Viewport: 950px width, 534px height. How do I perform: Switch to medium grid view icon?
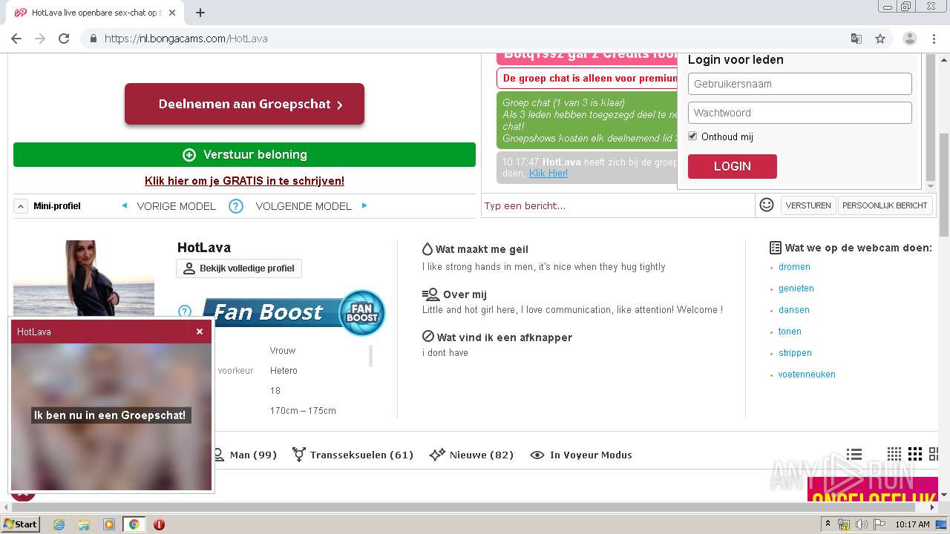[915, 454]
